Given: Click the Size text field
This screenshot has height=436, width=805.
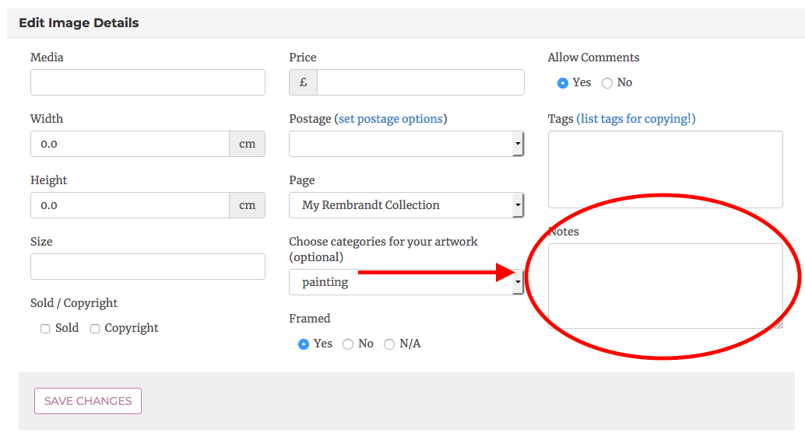Looking at the screenshot, I should 147,267.
